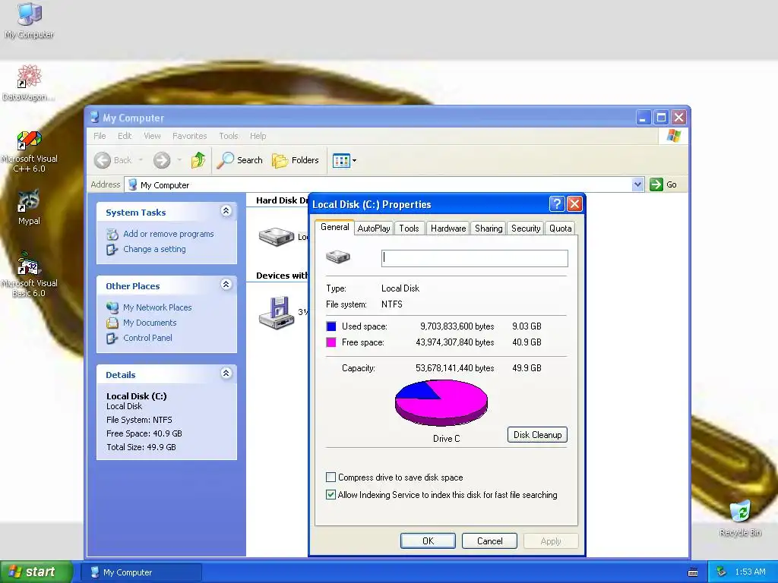Click the Apply button
This screenshot has width=778, height=583.
coord(551,540)
